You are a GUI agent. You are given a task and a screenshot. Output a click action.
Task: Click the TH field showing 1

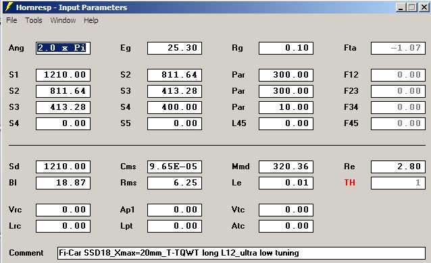(398, 183)
